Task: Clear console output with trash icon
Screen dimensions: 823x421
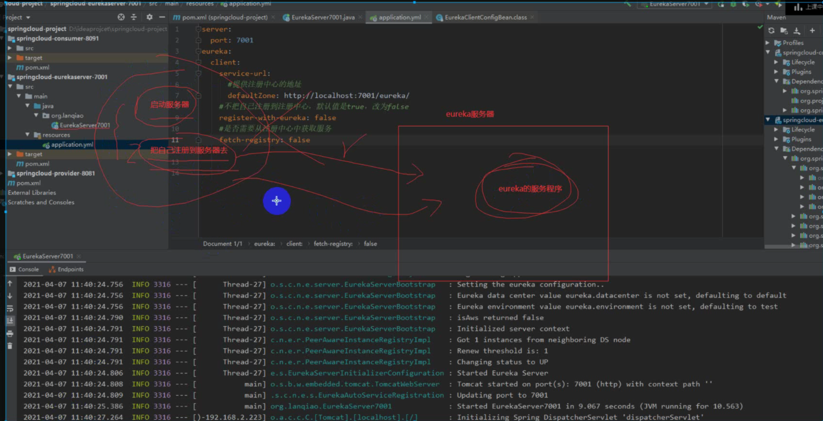Action: tap(9, 346)
